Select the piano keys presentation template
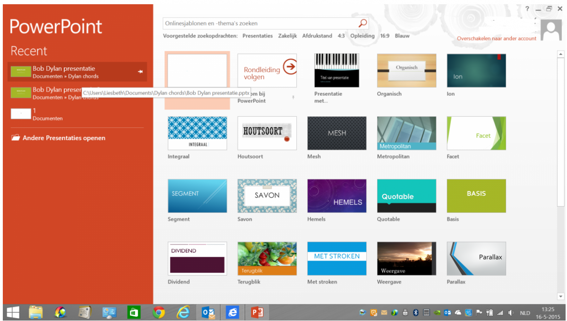Screen dimensions: 567x321 337,71
